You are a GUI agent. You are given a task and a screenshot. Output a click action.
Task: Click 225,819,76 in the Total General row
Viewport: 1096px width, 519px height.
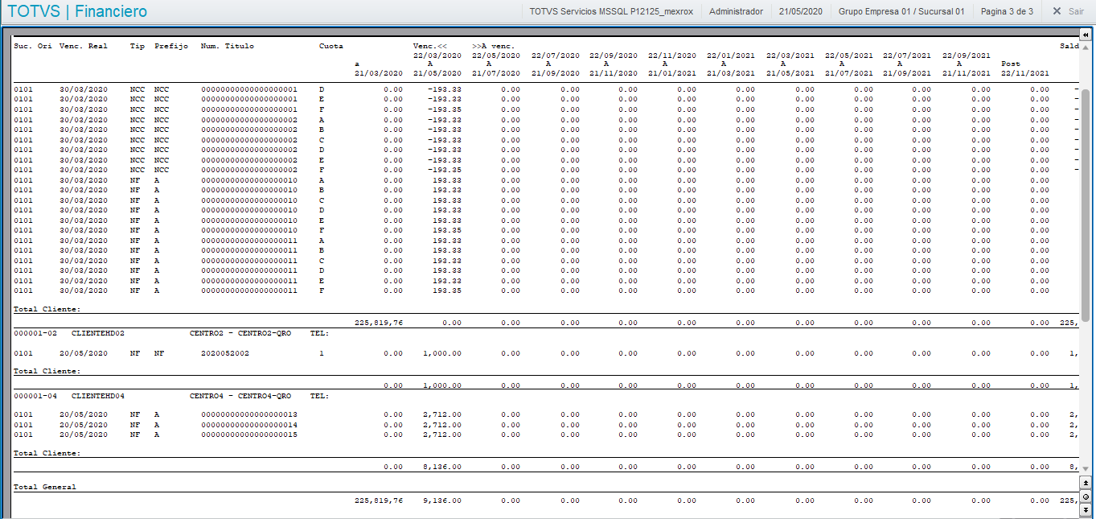click(x=379, y=500)
